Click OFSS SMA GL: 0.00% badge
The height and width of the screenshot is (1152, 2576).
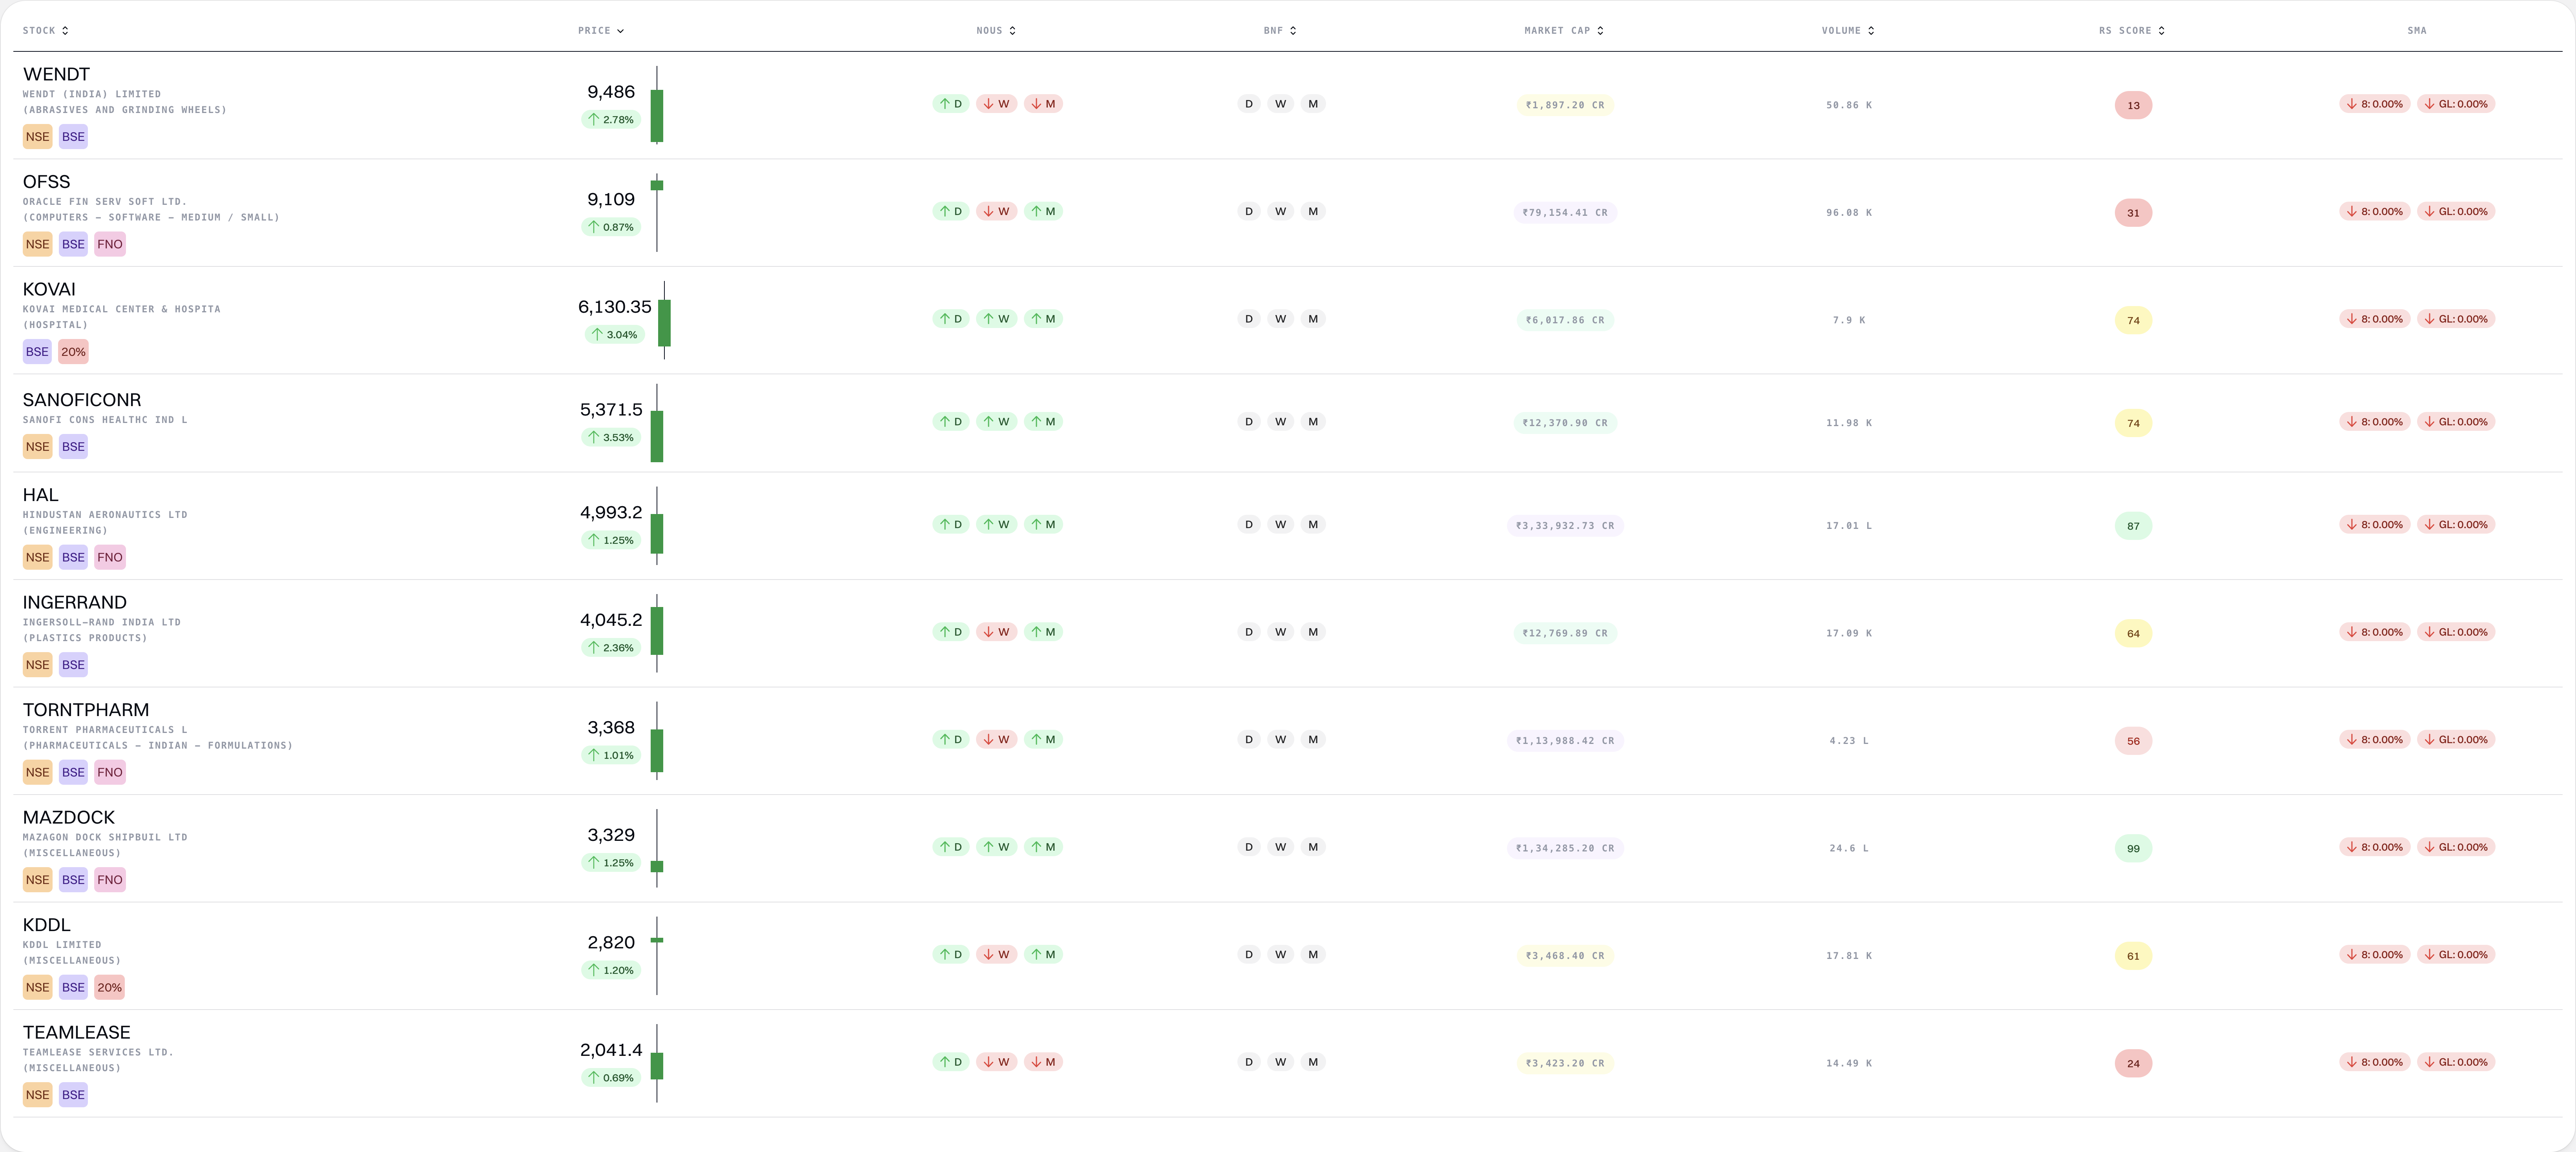click(x=2456, y=211)
